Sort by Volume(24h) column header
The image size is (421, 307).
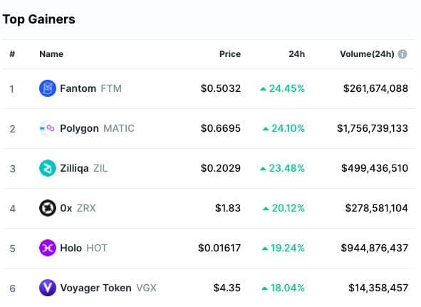click(x=367, y=54)
